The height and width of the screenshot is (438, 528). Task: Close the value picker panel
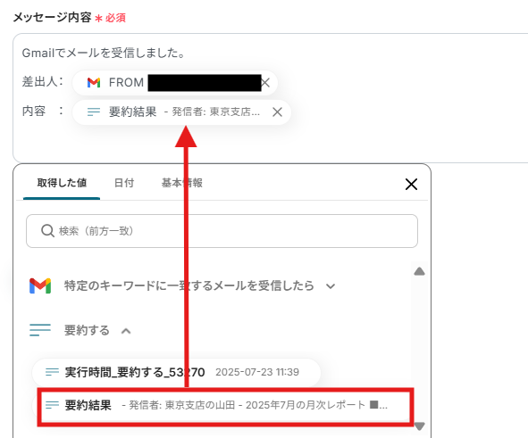pos(411,184)
